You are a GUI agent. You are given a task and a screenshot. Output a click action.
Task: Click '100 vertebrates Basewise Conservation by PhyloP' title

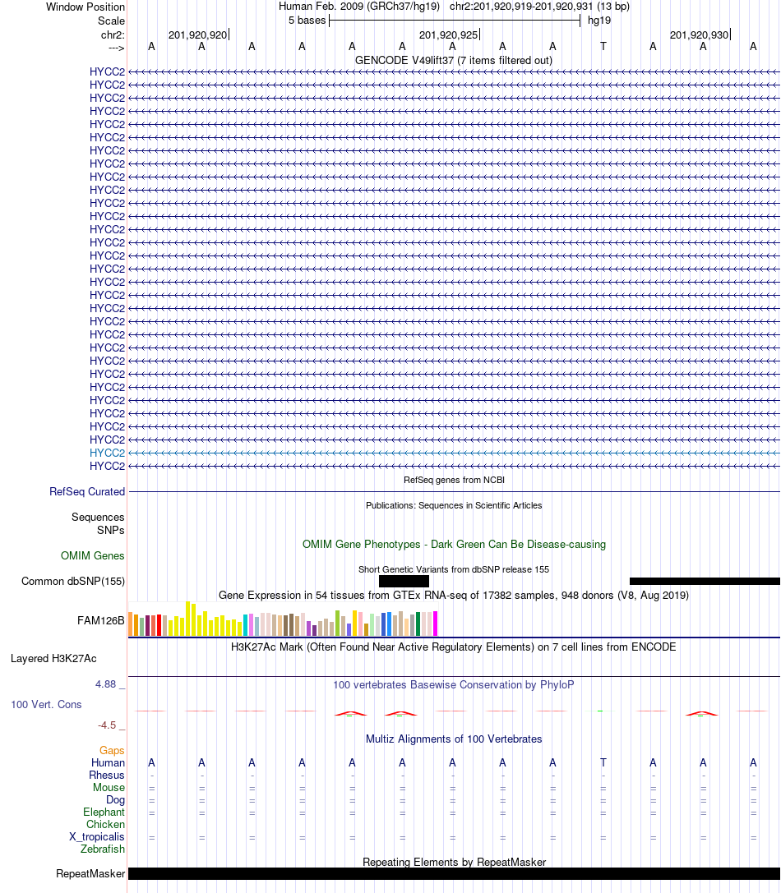454,684
